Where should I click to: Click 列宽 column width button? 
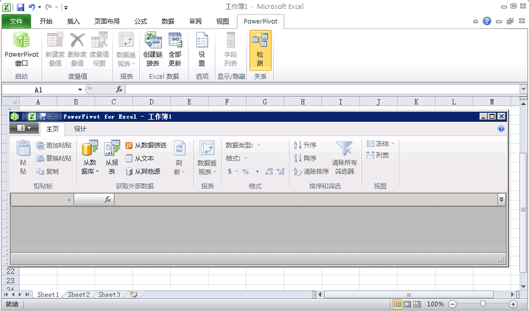coord(377,155)
